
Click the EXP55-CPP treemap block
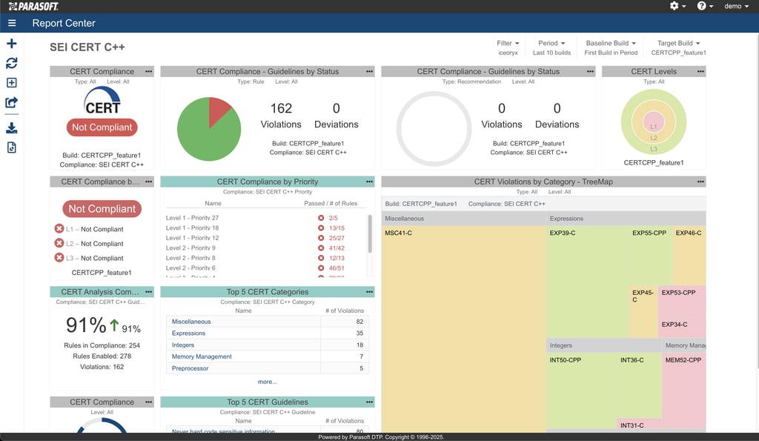click(651, 255)
